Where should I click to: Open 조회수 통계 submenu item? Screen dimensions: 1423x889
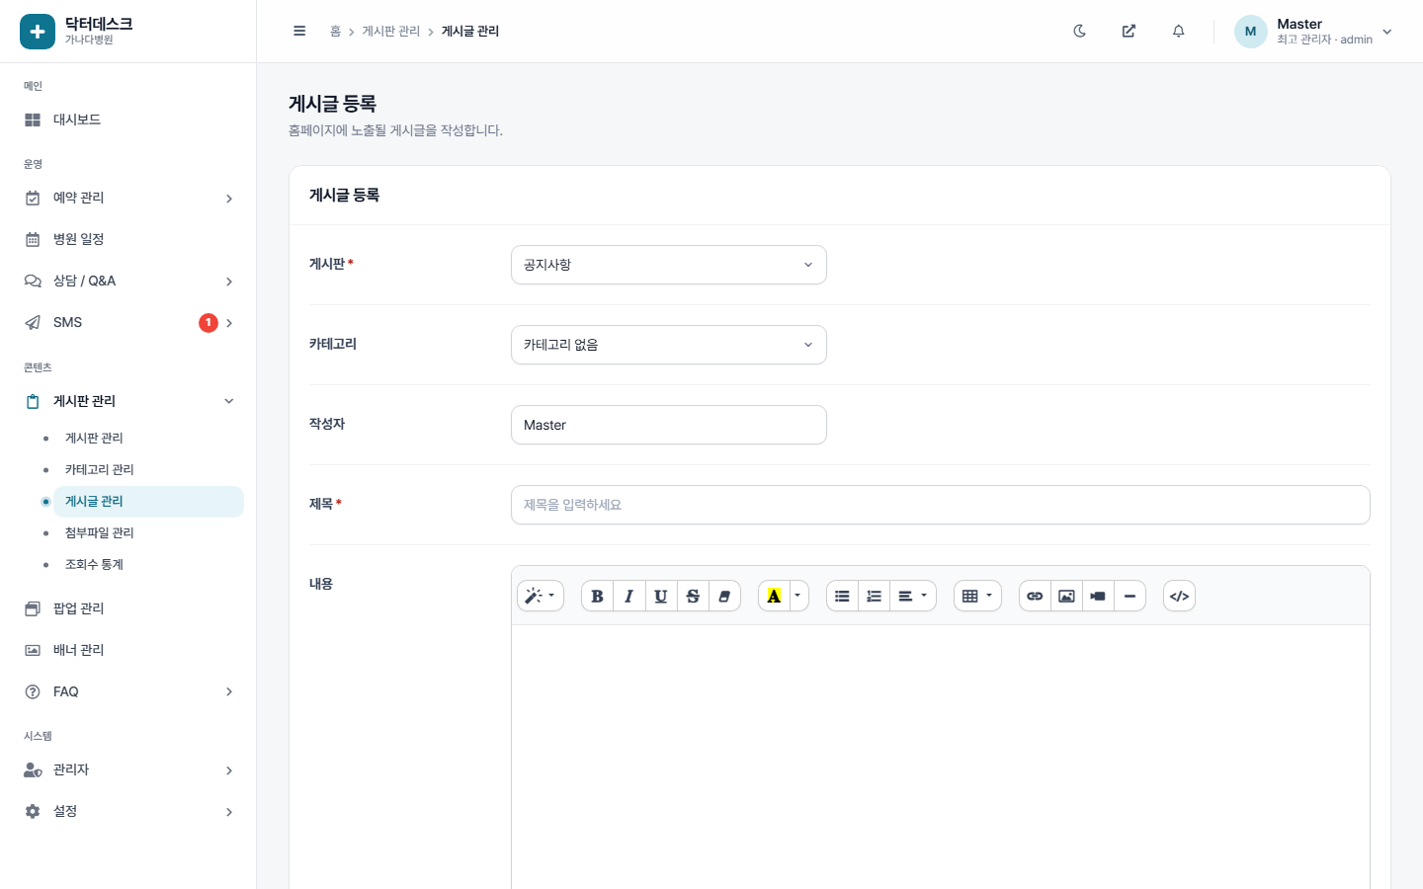148,564
